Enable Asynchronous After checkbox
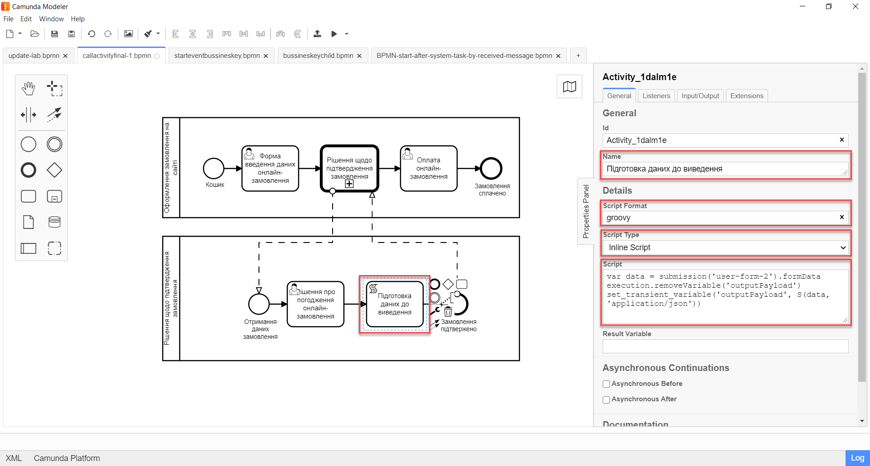Viewport: 870px width, 466px height. pyautogui.click(x=606, y=400)
